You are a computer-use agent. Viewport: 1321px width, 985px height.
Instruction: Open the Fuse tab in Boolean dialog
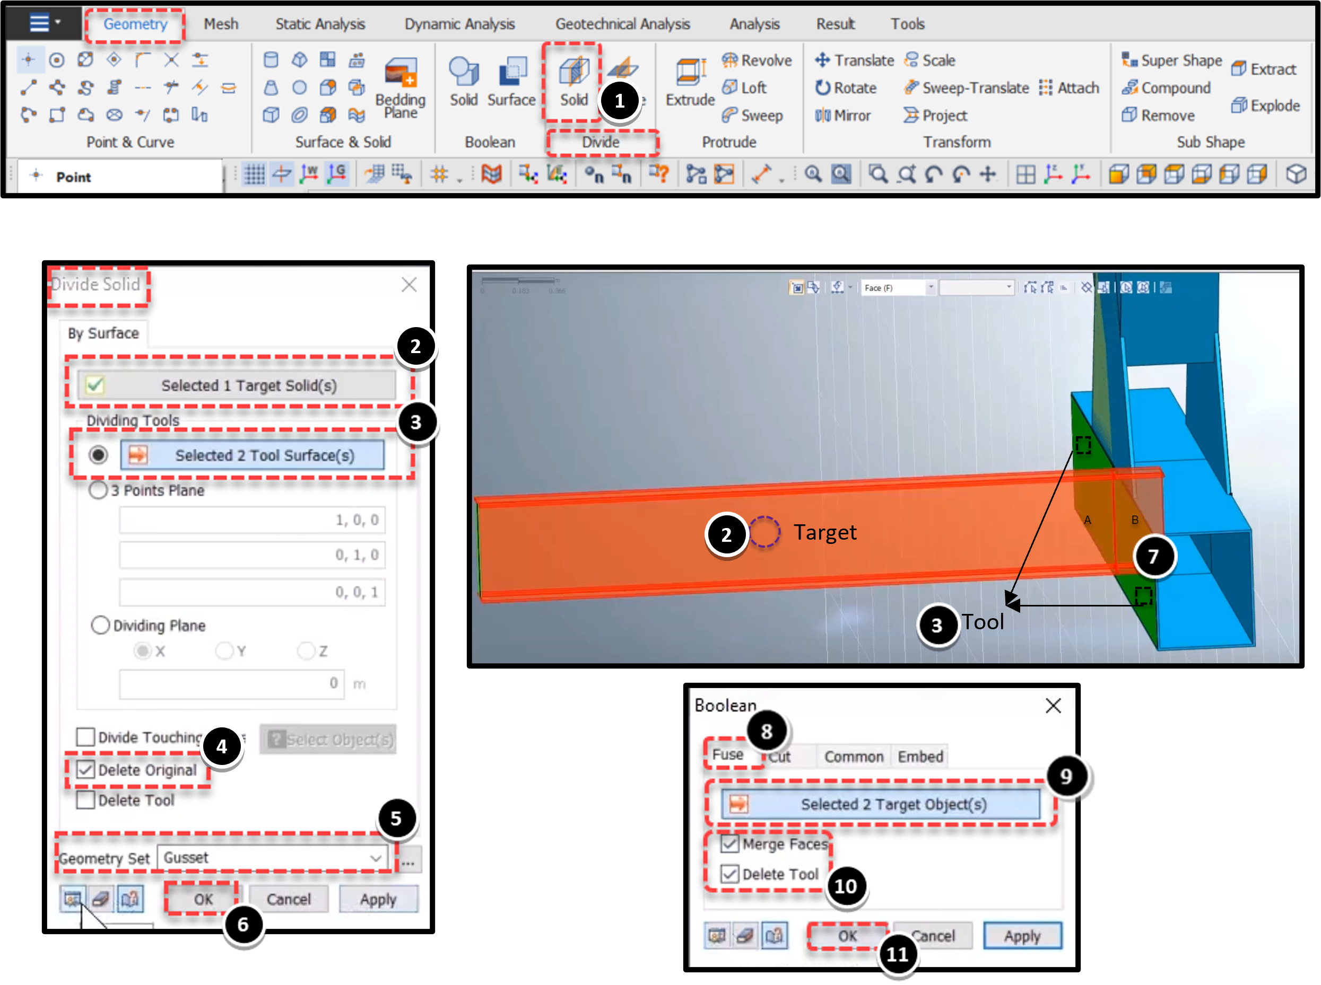[x=728, y=755]
